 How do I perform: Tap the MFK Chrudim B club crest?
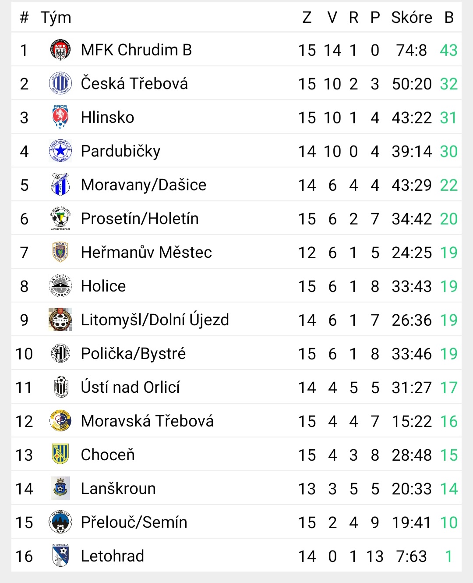[x=60, y=50]
